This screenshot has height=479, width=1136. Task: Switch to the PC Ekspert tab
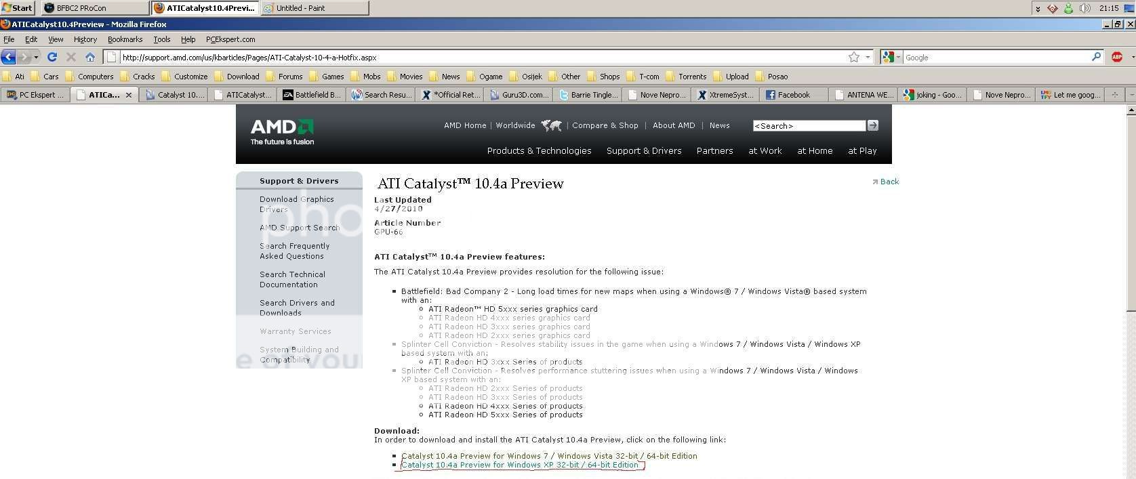coord(35,95)
